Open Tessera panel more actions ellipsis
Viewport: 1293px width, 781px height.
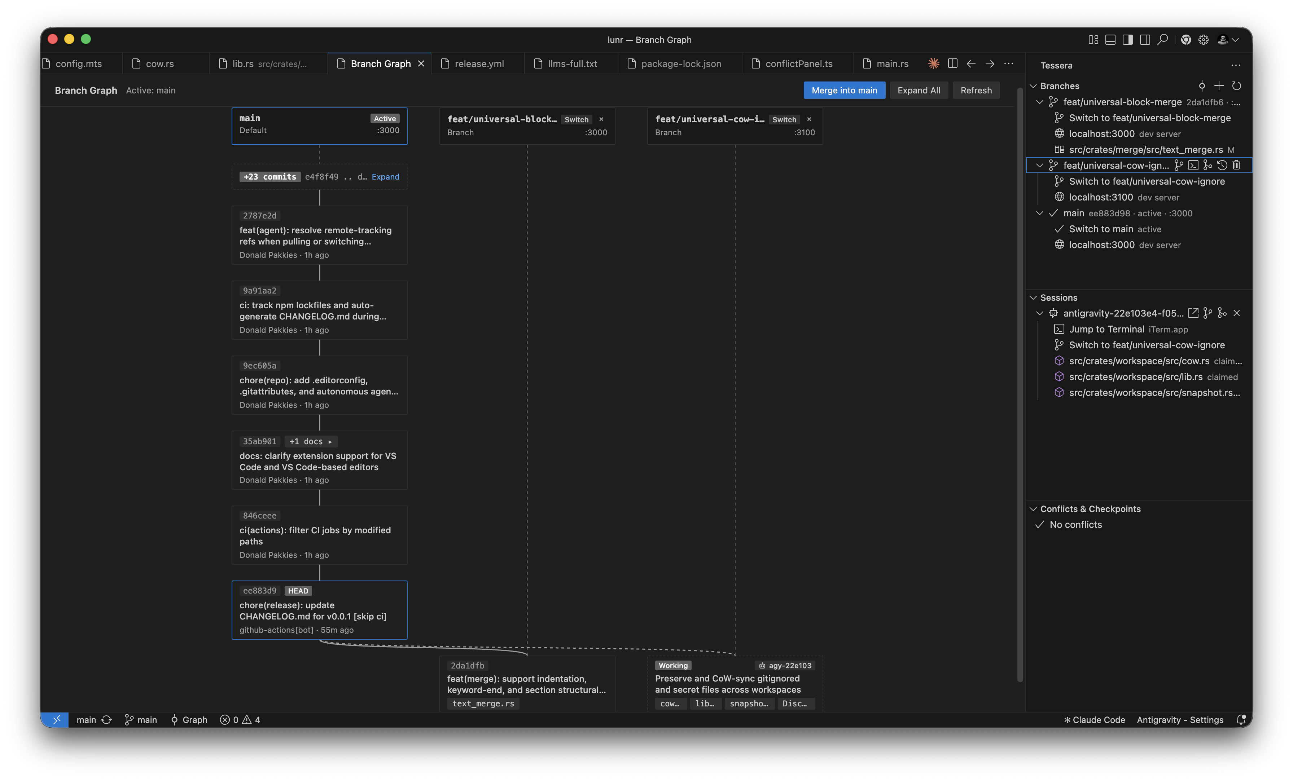point(1236,65)
